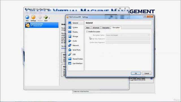Click MyFirstLinuxVM OS icon in list
The image size is (181, 102).
28,25
